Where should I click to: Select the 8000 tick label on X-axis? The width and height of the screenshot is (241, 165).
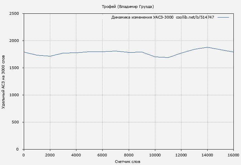(x=128, y=155)
